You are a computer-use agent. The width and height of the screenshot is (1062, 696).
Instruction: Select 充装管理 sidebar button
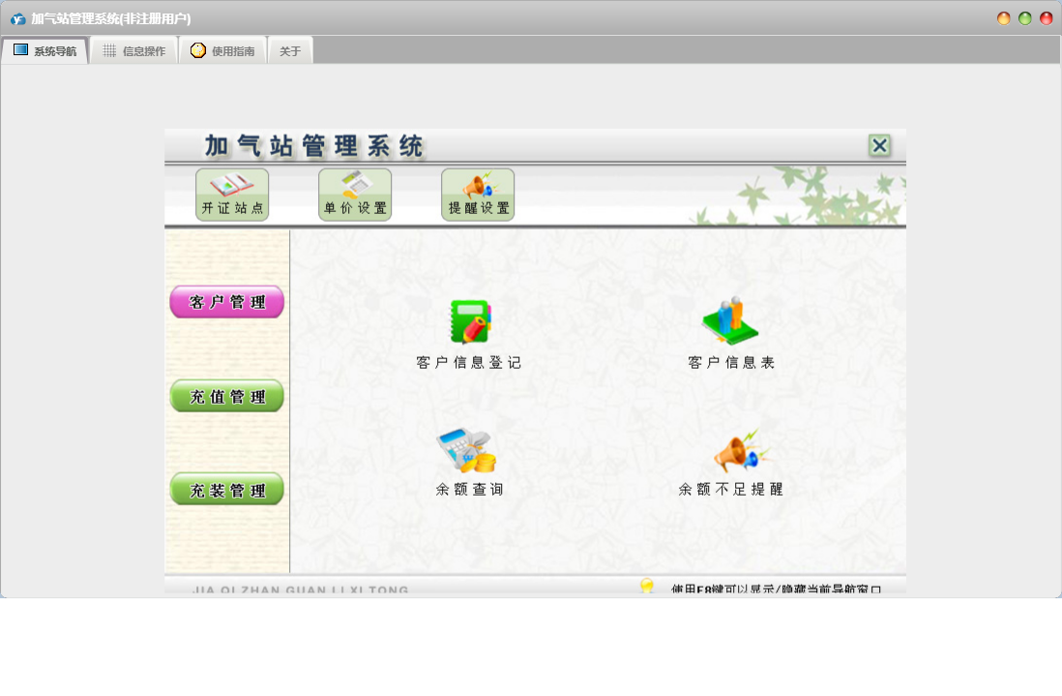click(227, 489)
